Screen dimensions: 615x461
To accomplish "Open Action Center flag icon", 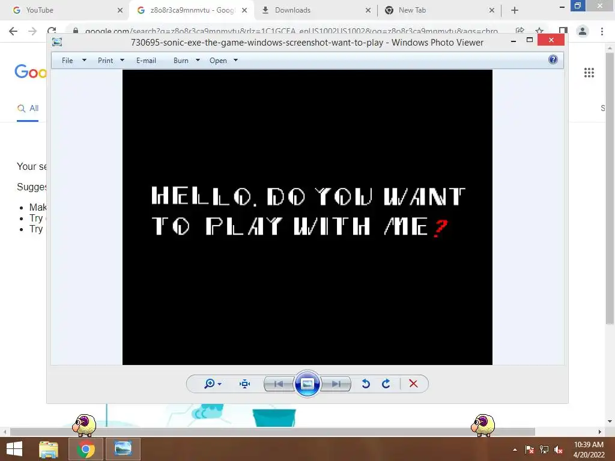I will click(x=529, y=450).
